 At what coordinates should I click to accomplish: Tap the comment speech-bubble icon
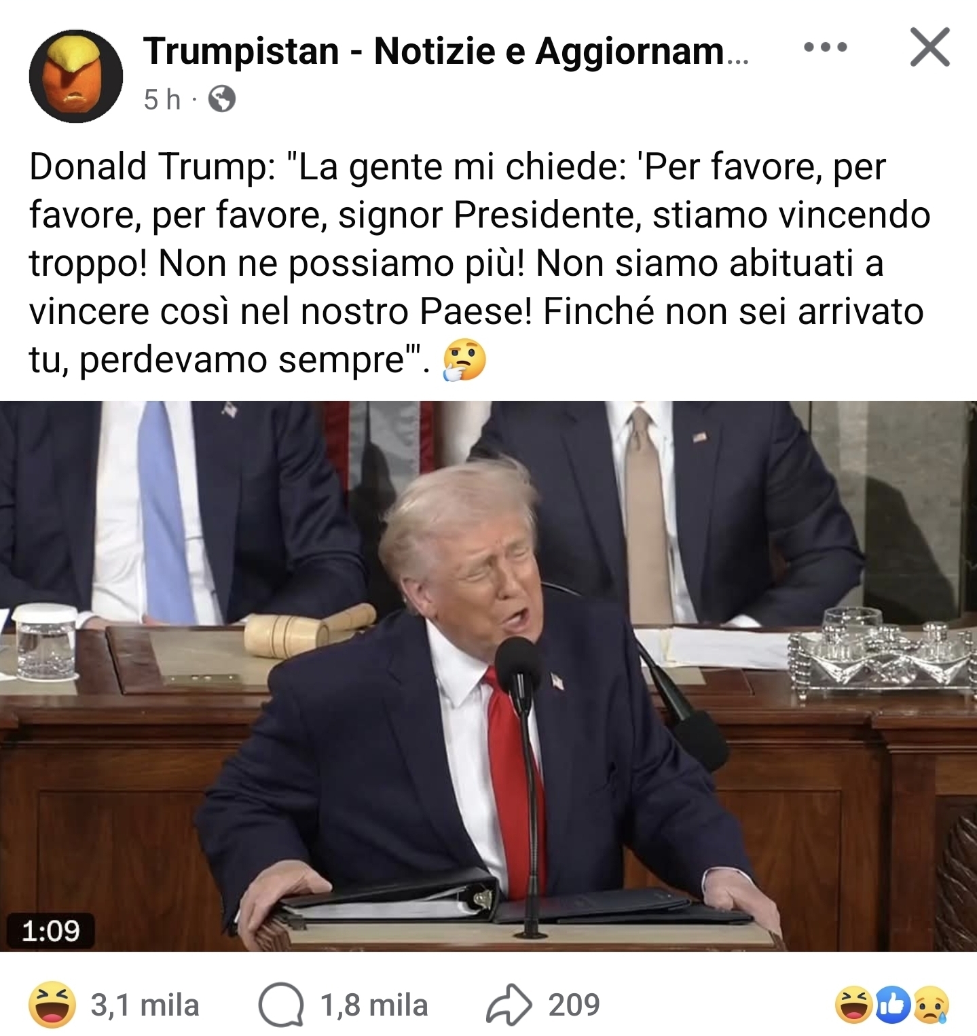280,1005
